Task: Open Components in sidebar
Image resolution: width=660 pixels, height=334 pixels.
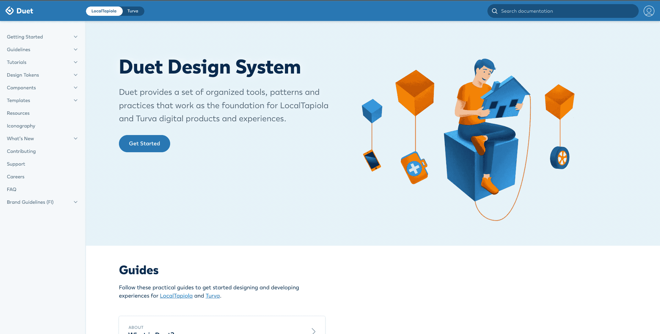Action: pos(21,88)
